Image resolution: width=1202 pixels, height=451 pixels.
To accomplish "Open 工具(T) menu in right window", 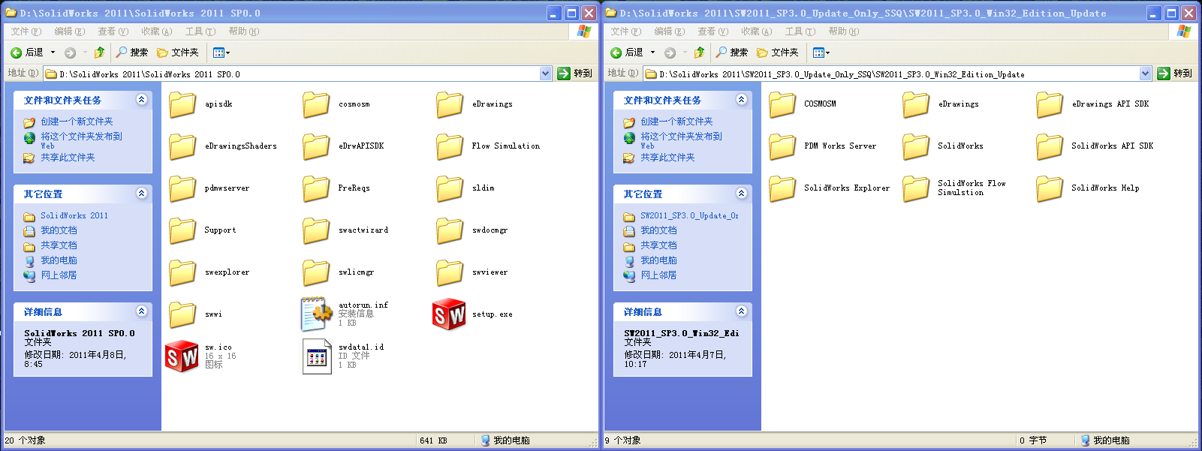I will 800,32.
